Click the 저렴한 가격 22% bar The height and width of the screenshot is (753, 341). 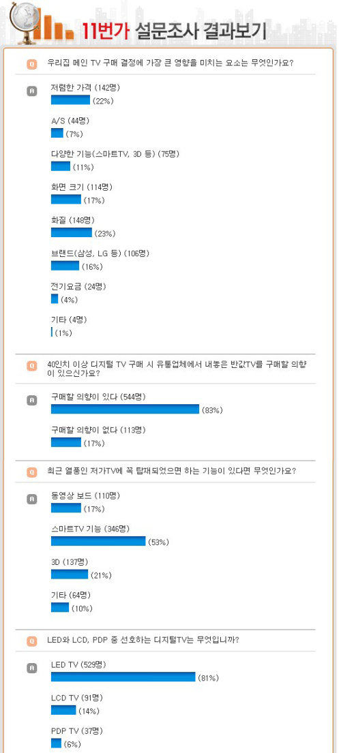[x=71, y=99]
